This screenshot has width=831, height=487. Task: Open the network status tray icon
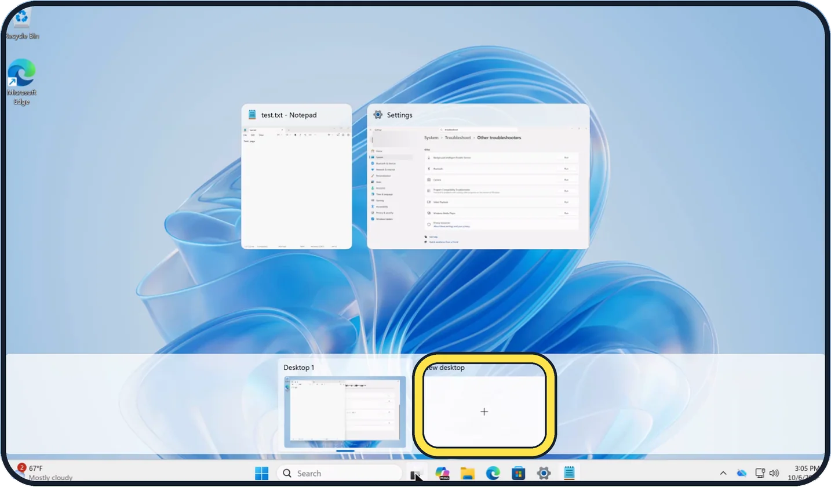760,473
